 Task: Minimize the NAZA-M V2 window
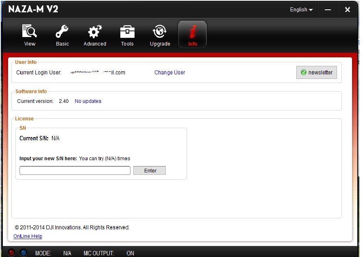click(328, 10)
